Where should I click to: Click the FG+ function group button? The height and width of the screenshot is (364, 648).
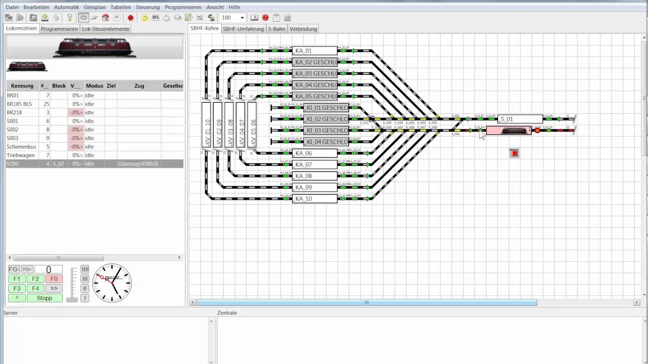pyautogui.click(x=27, y=269)
